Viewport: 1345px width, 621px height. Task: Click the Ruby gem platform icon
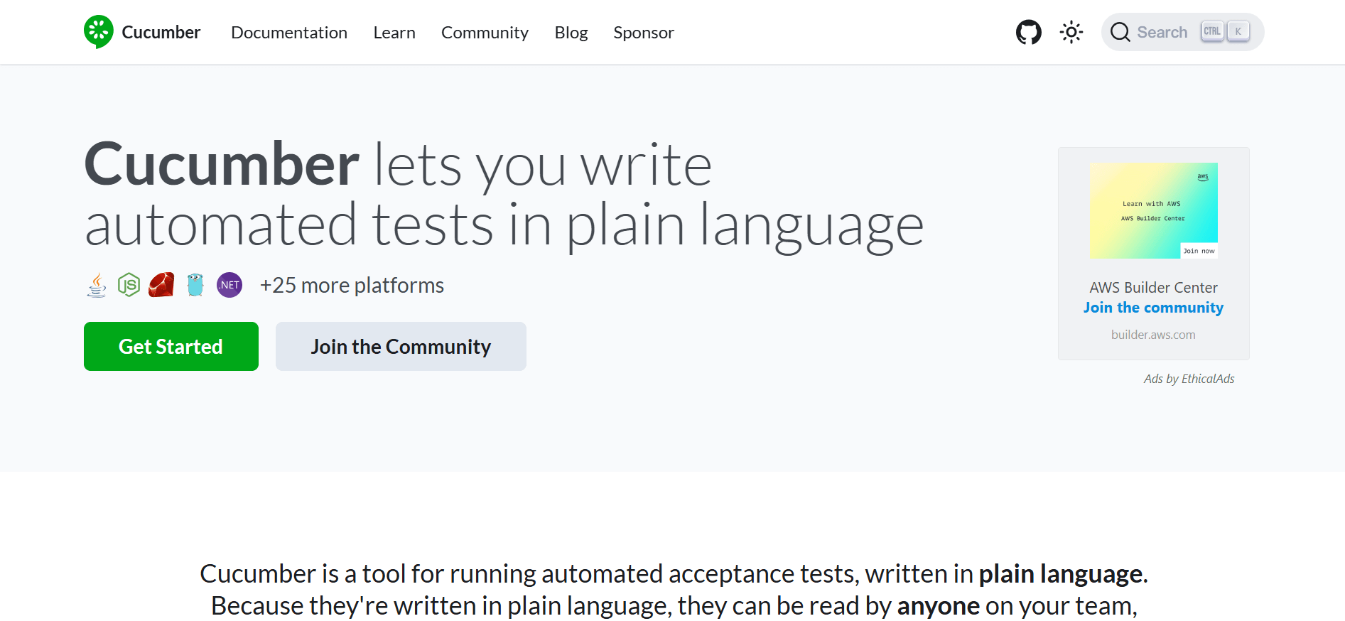[161, 286]
